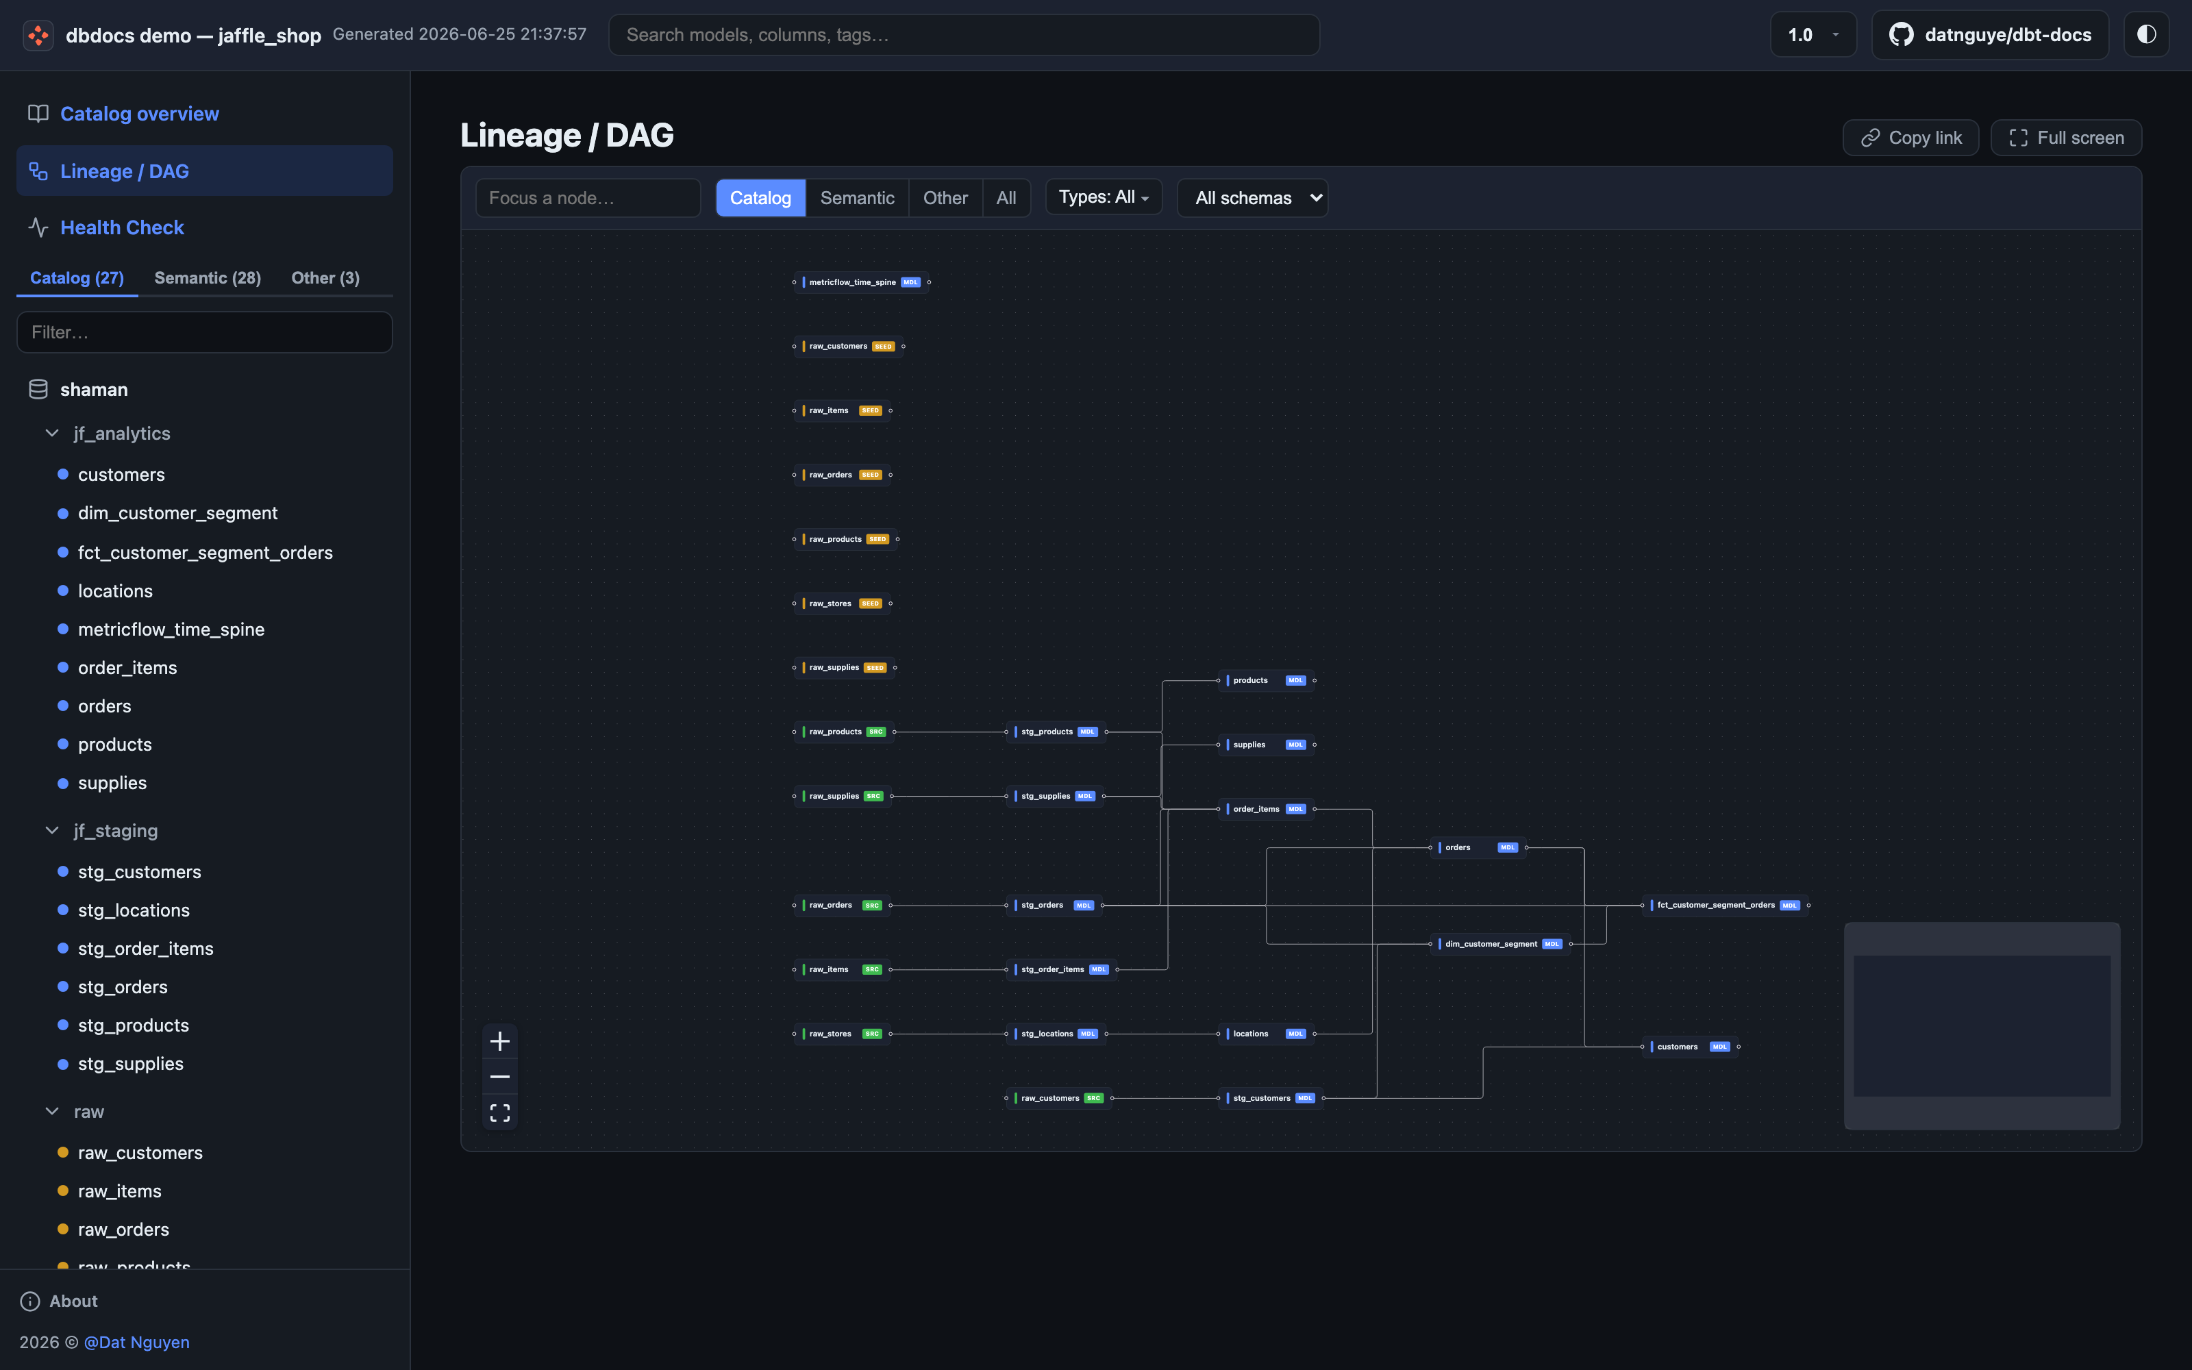Click the Catalog overview book icon

pyautogui.click(x=38, y=113)
